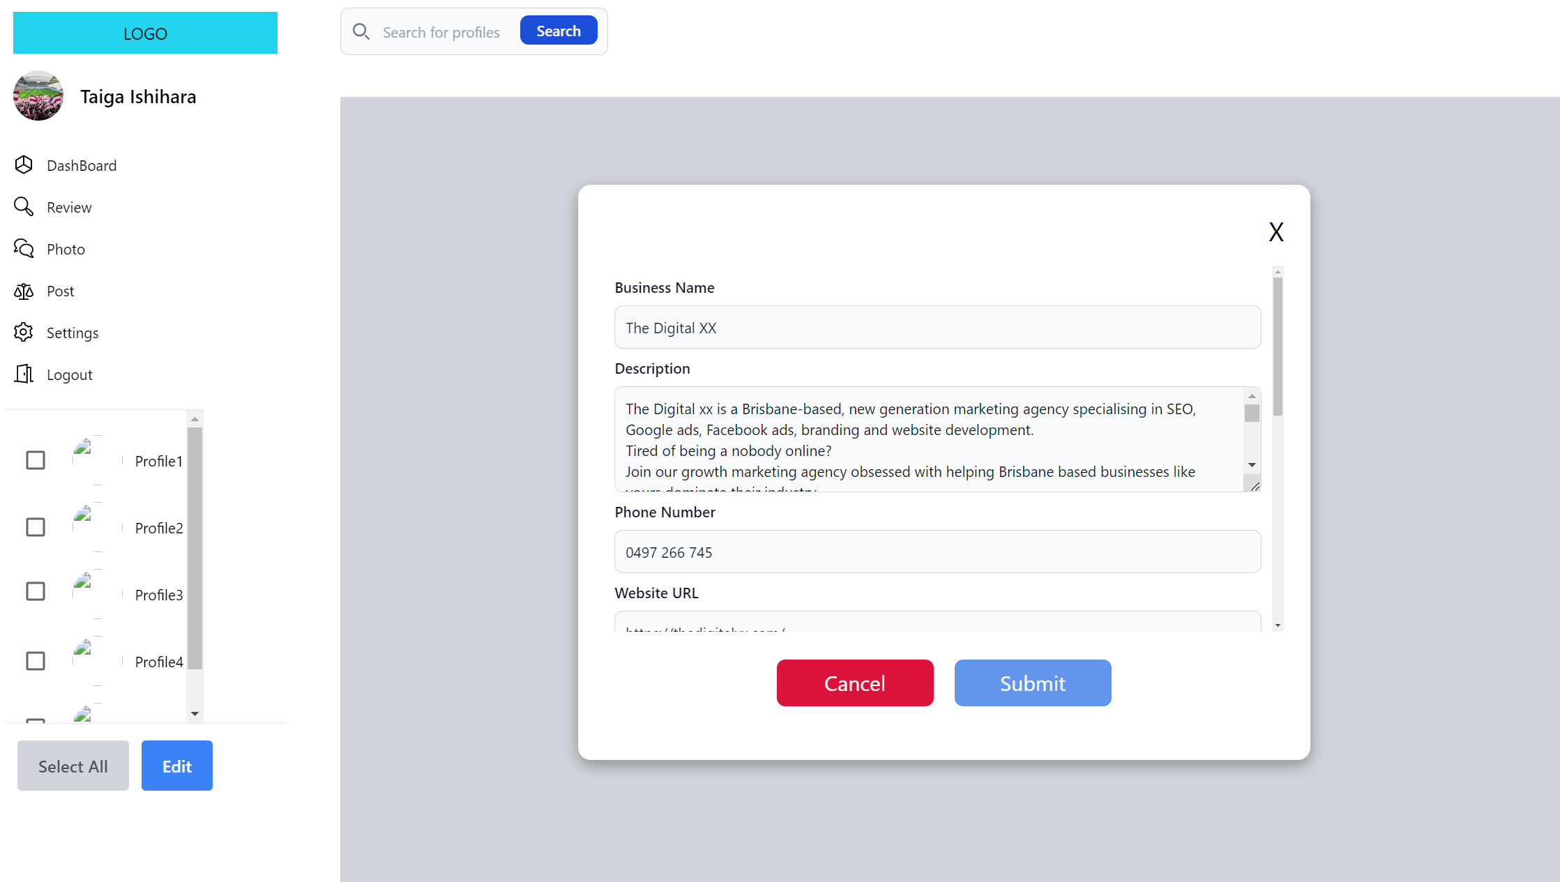Click Taiga Ishihara's avatar picture

pos(38,96)
